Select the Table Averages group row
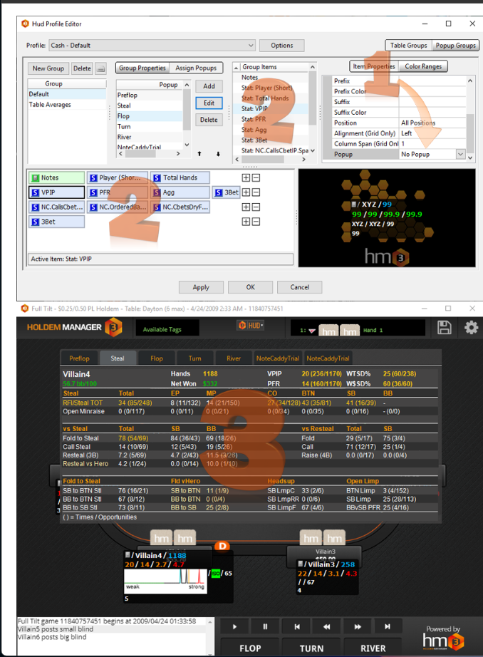 [67, 105]
